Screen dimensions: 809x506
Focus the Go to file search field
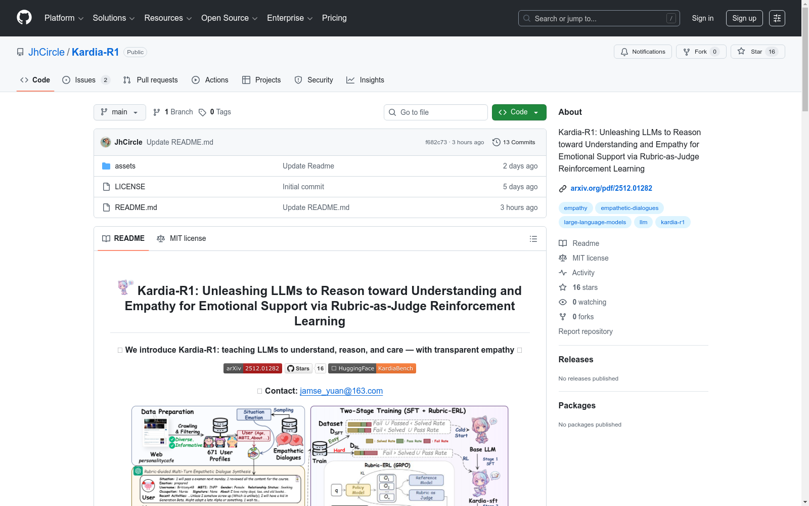tap(436, 112)
